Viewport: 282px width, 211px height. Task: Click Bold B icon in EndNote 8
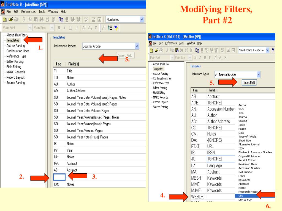59,28
